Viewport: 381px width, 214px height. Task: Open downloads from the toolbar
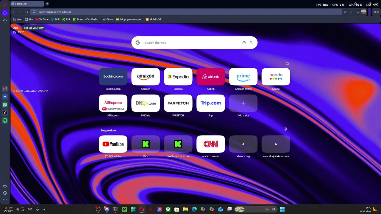pos(352,12)
